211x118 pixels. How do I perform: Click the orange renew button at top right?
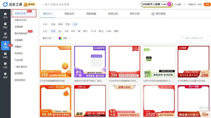click(207, 4)
